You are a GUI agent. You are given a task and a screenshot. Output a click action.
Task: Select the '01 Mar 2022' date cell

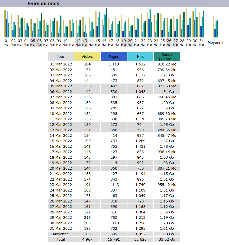[61, 64]
